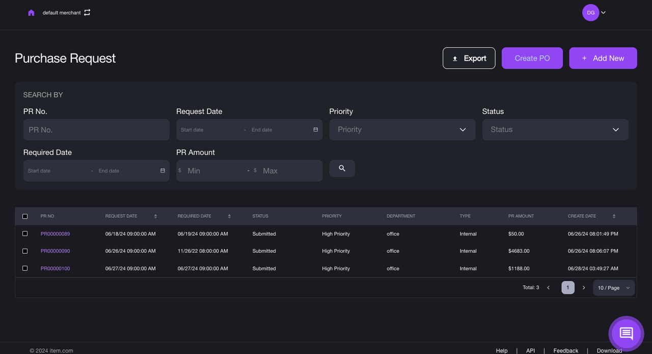Sort by Request Date column arrows
This screenshot has width=652, height=354.
pos(155,216)
